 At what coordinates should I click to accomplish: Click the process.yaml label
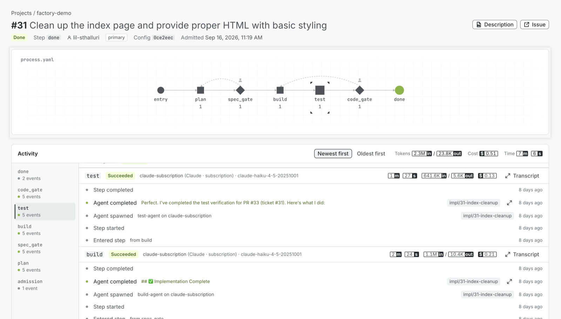(x=37, y=60)
